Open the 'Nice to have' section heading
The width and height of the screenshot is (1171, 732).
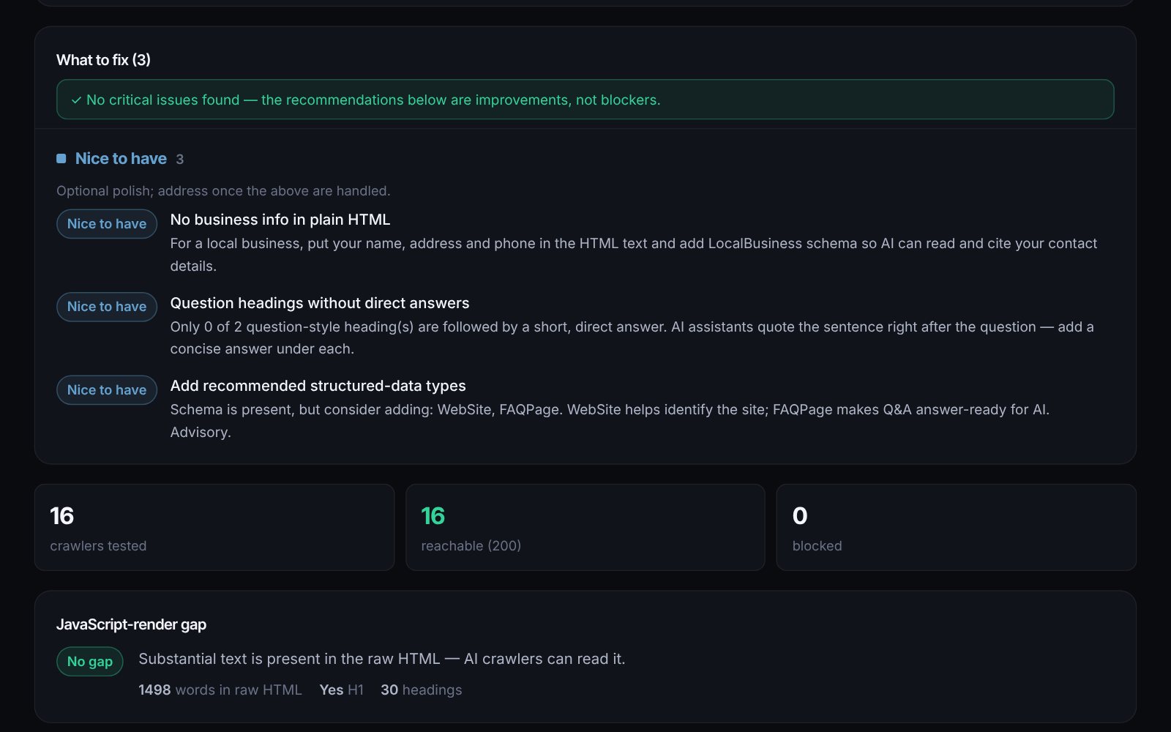click(121, 159)
